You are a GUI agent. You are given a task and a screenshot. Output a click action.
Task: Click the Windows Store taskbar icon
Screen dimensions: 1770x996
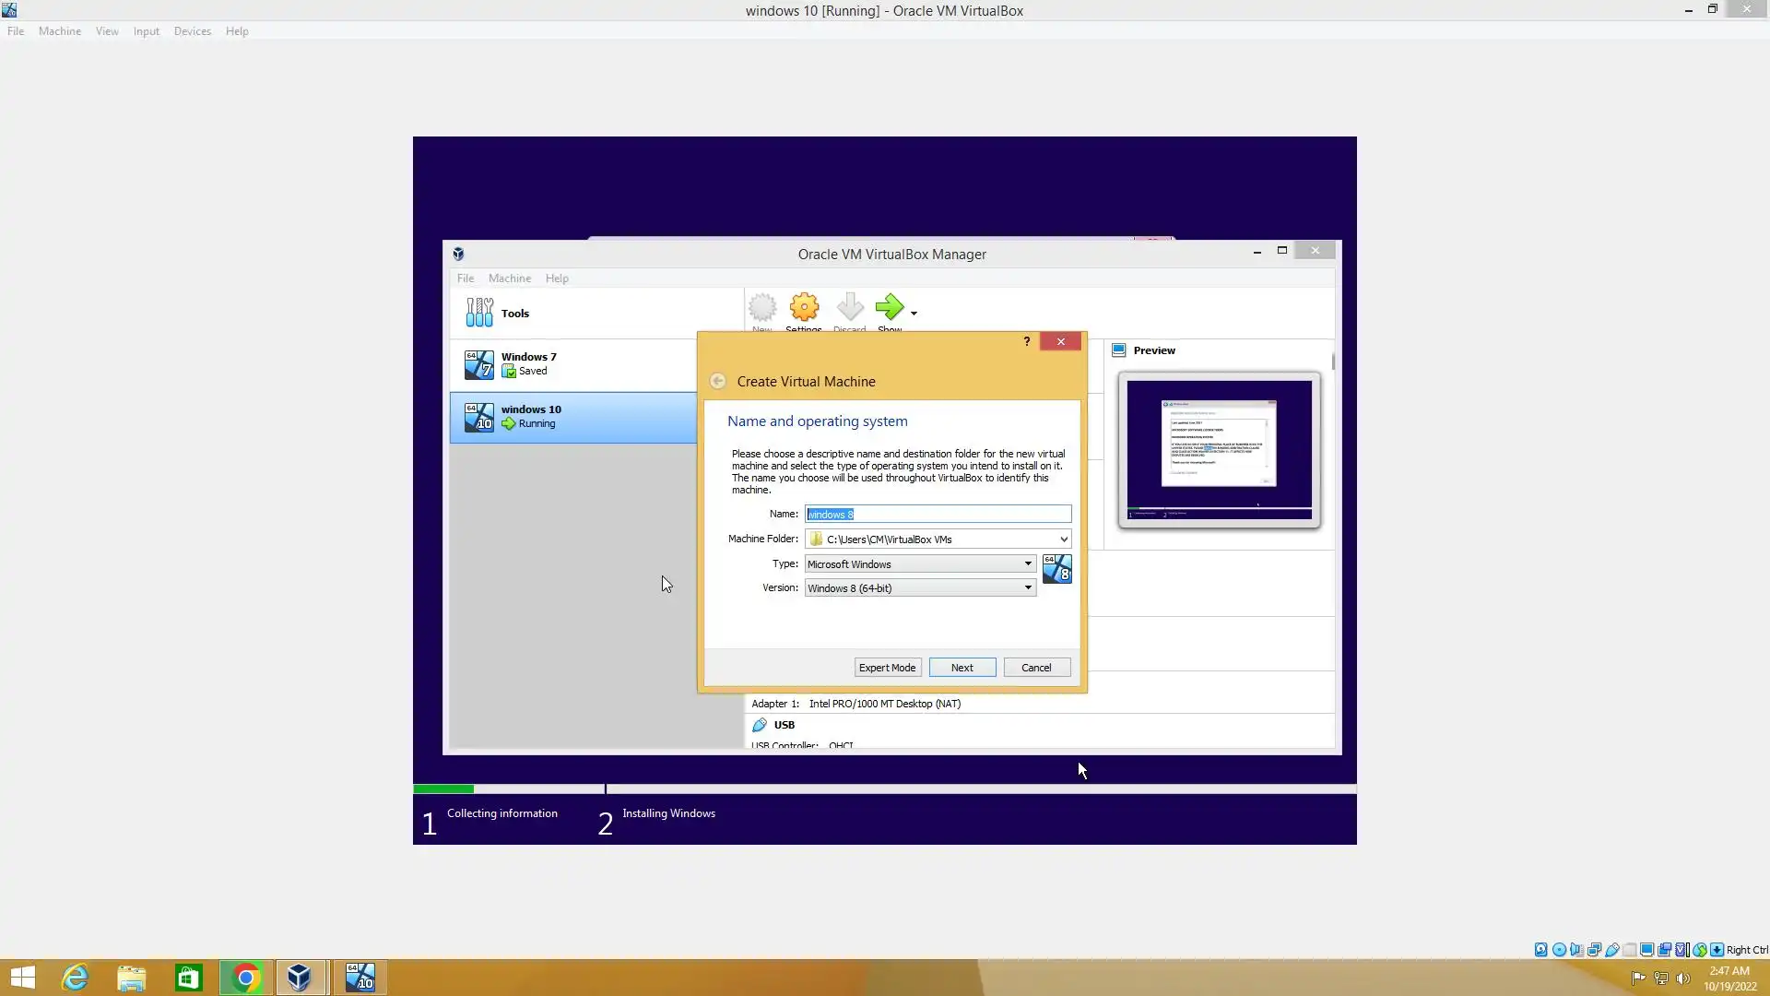click(x=188, y=978)
